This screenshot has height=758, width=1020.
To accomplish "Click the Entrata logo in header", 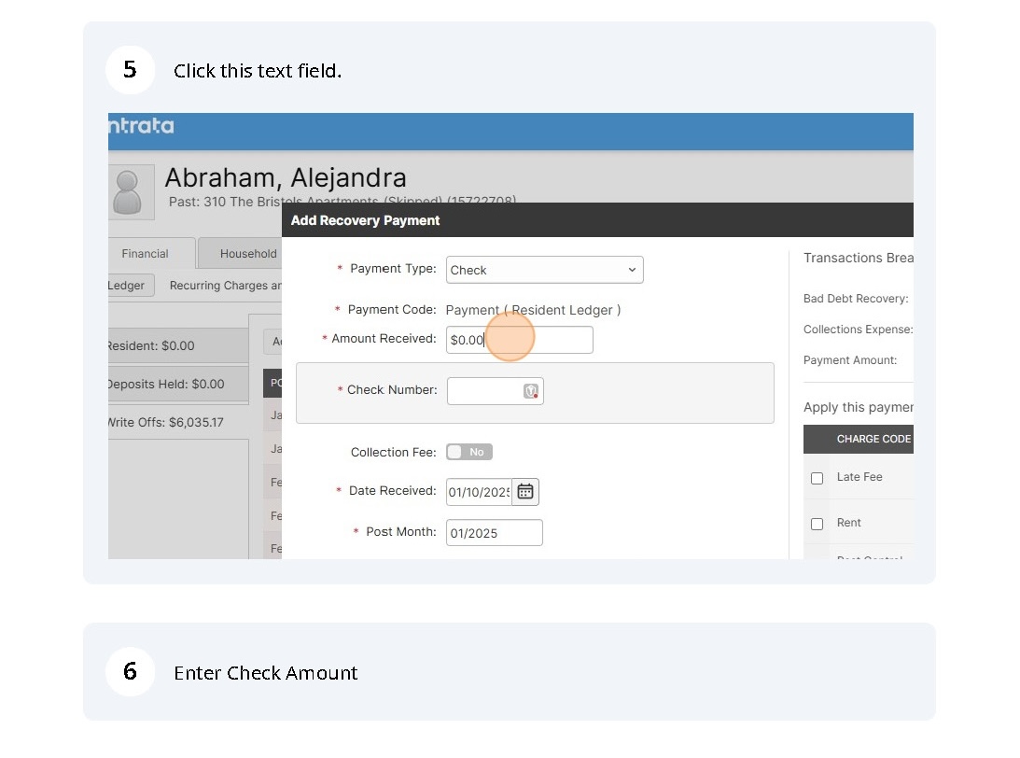I will tap(141, 126).
